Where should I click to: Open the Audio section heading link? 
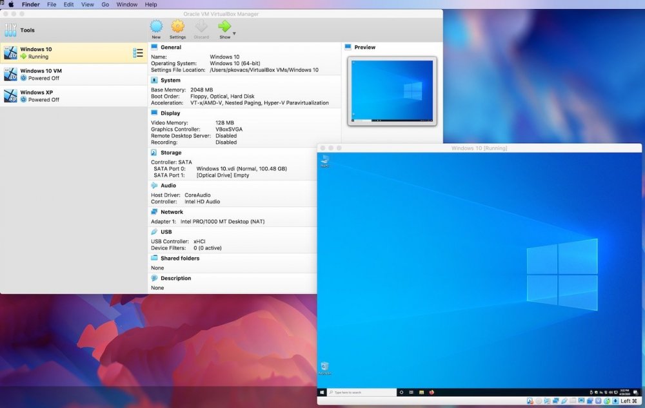[168, 185]
